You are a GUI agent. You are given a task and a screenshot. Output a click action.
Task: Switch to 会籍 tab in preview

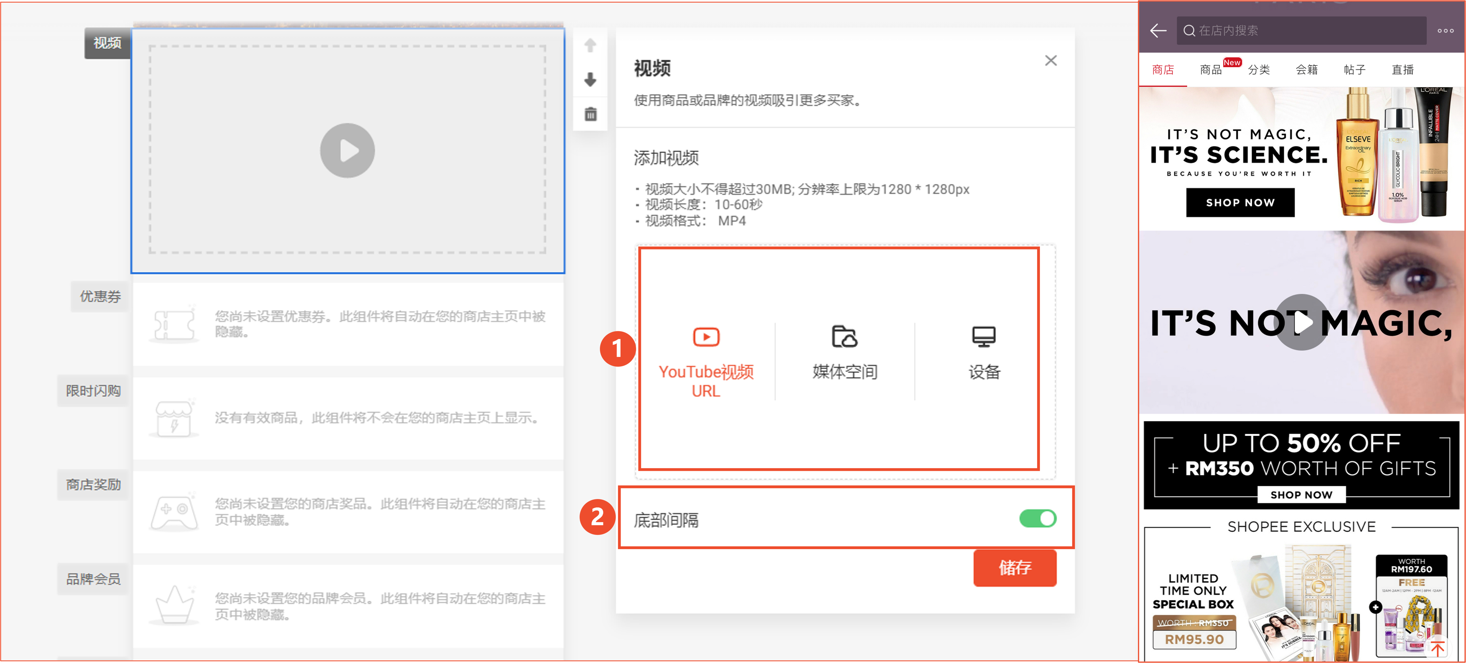(1307, 69)
